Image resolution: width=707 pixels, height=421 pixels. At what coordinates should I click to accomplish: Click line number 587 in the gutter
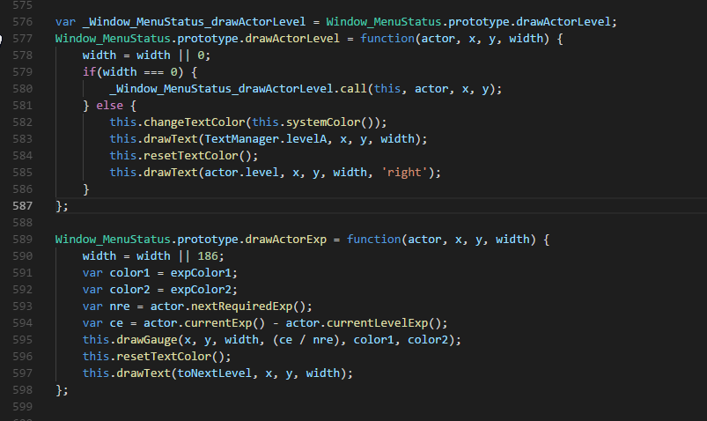pos(23,206)
